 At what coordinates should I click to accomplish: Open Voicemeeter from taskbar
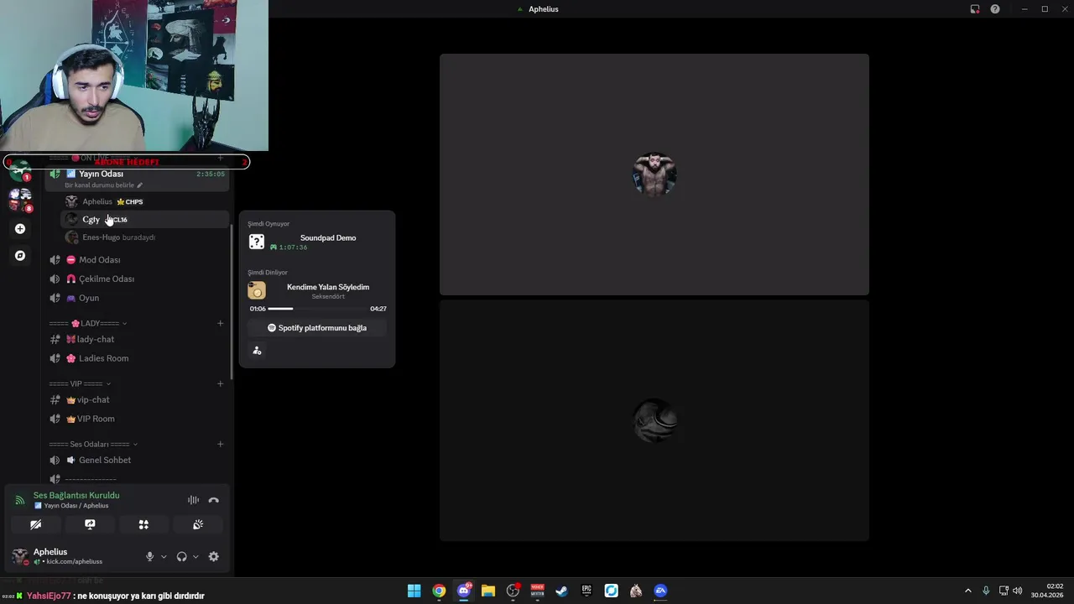[x=537, y=591]
